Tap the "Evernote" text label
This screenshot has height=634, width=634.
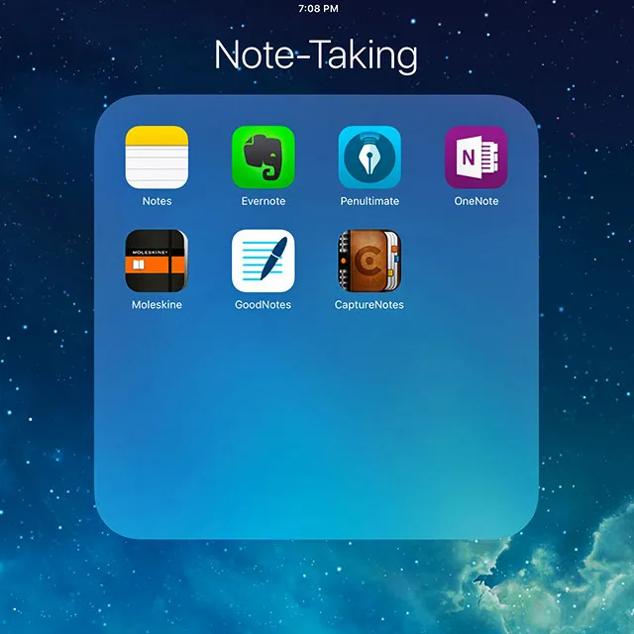coord(264,201)
